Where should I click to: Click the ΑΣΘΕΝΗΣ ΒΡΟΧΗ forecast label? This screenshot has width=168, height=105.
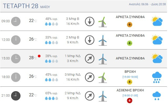130,90
